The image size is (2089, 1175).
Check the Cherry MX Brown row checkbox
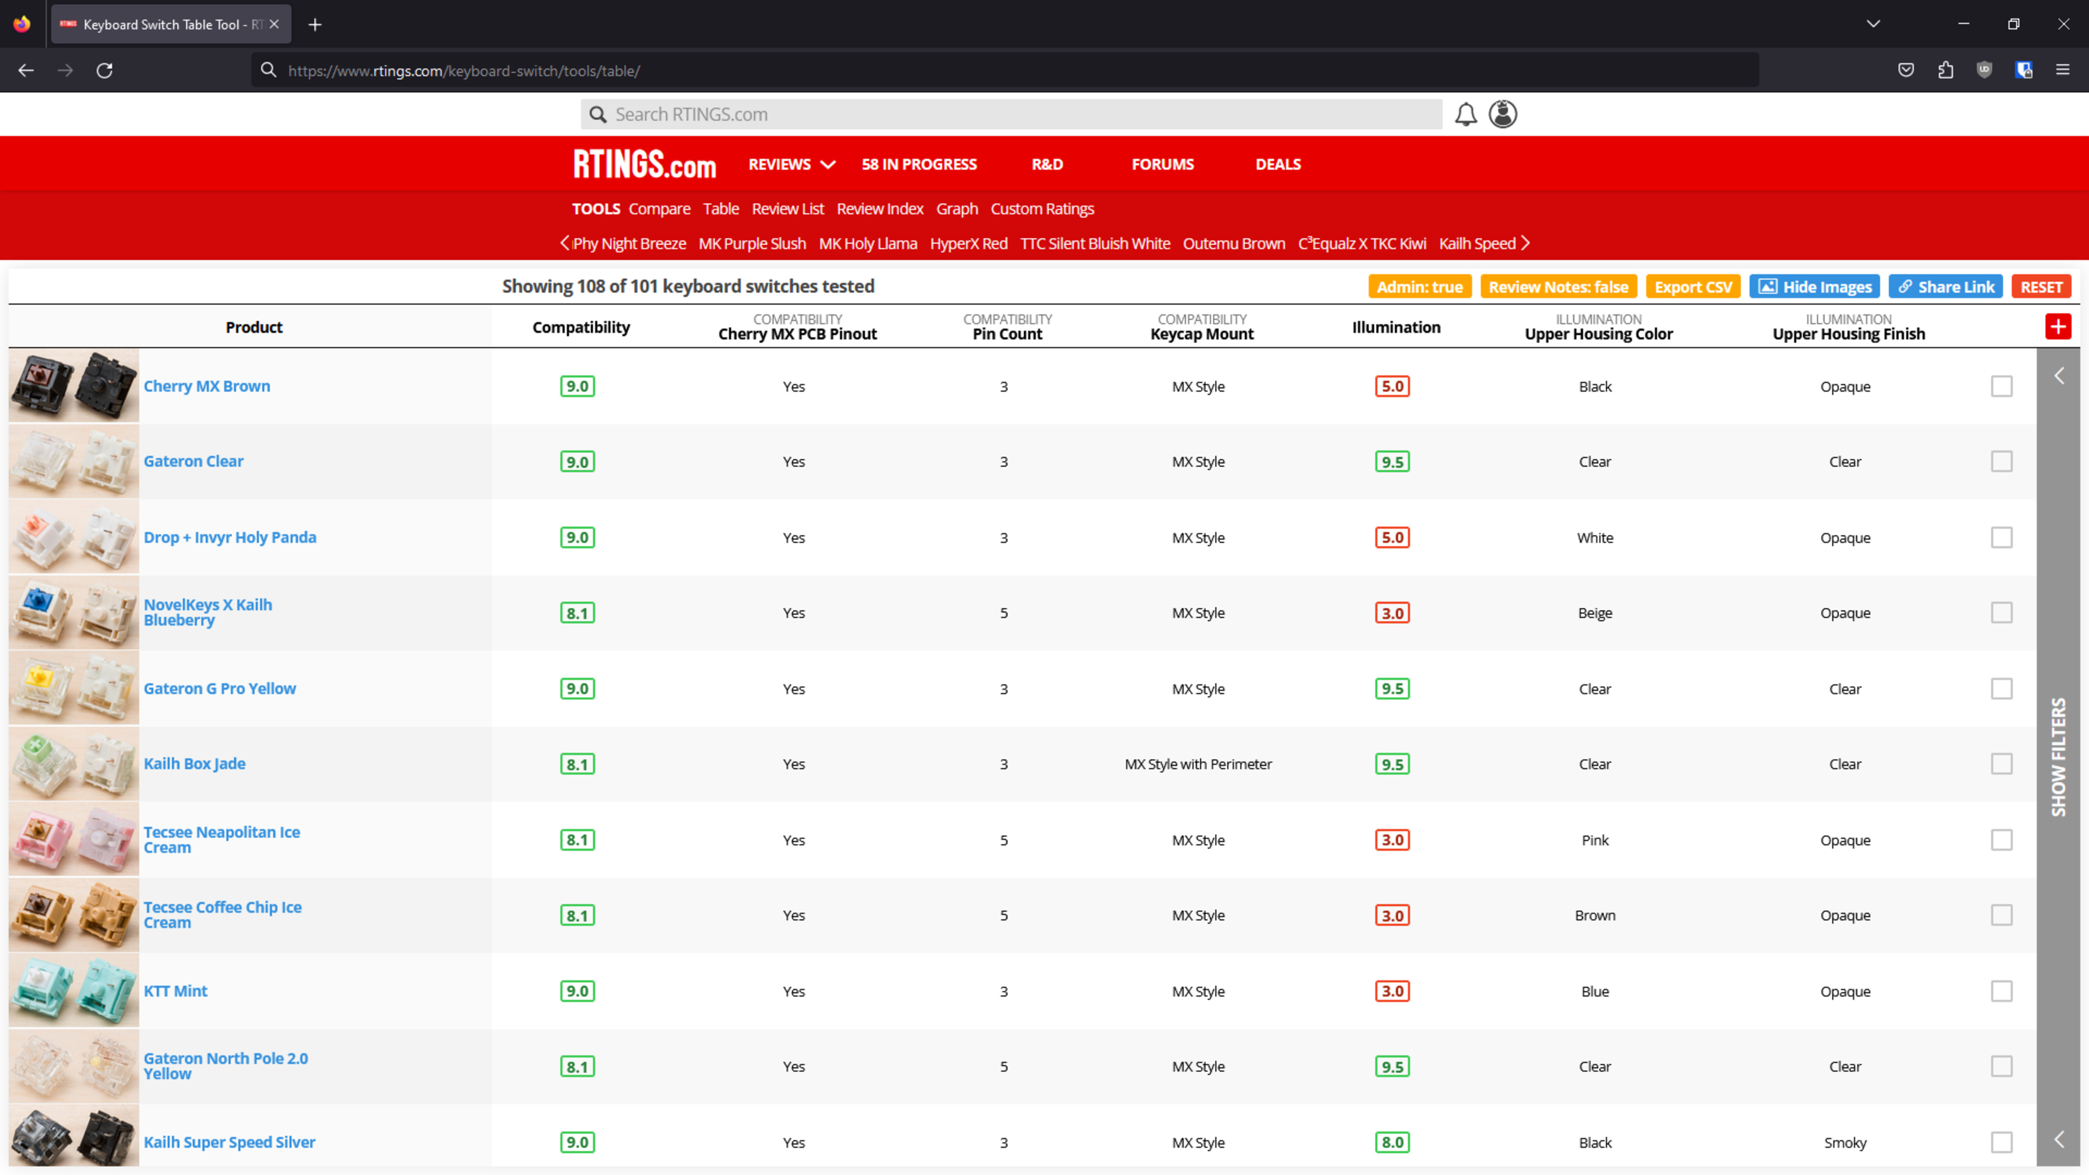pos(2001,386)
